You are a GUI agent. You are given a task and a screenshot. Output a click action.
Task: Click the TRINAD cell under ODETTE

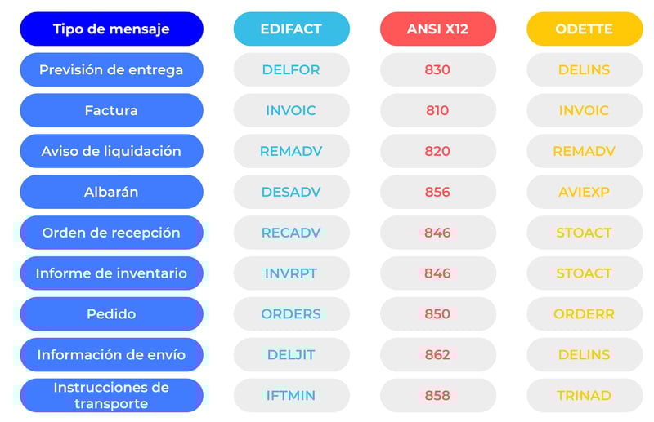click(x=585, y=395)
